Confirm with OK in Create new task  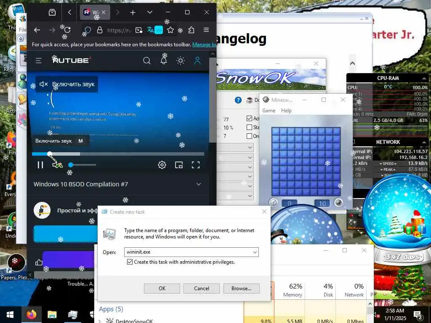(x=162, y=289)
